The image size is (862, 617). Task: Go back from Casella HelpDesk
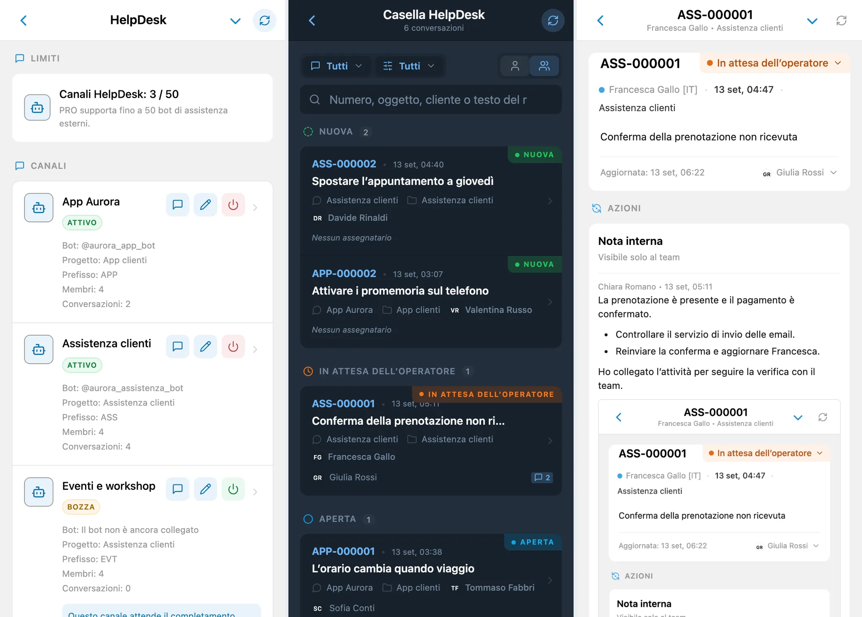click(312, 20)
